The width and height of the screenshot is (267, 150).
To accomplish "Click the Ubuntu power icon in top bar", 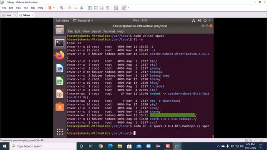I will tap(205, 20).
